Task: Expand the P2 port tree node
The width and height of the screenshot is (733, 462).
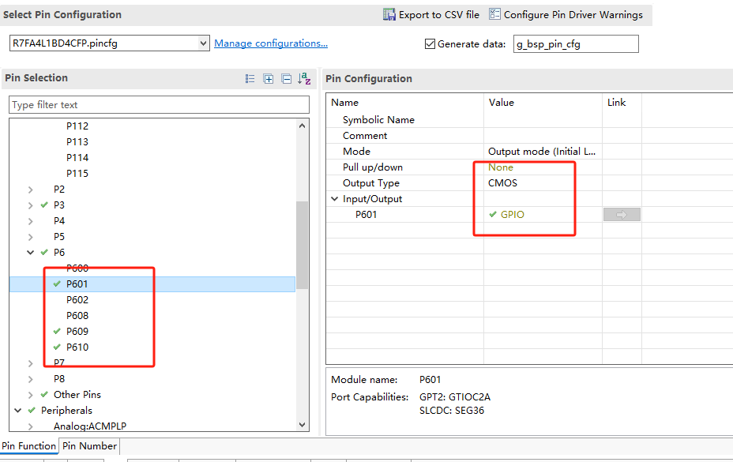Action: (31, 190)
